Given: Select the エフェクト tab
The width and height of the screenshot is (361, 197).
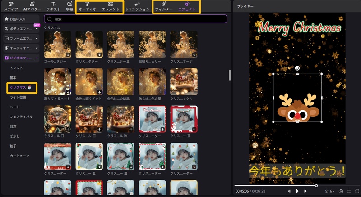Looking at the screenshot, I should pos(187,6).
